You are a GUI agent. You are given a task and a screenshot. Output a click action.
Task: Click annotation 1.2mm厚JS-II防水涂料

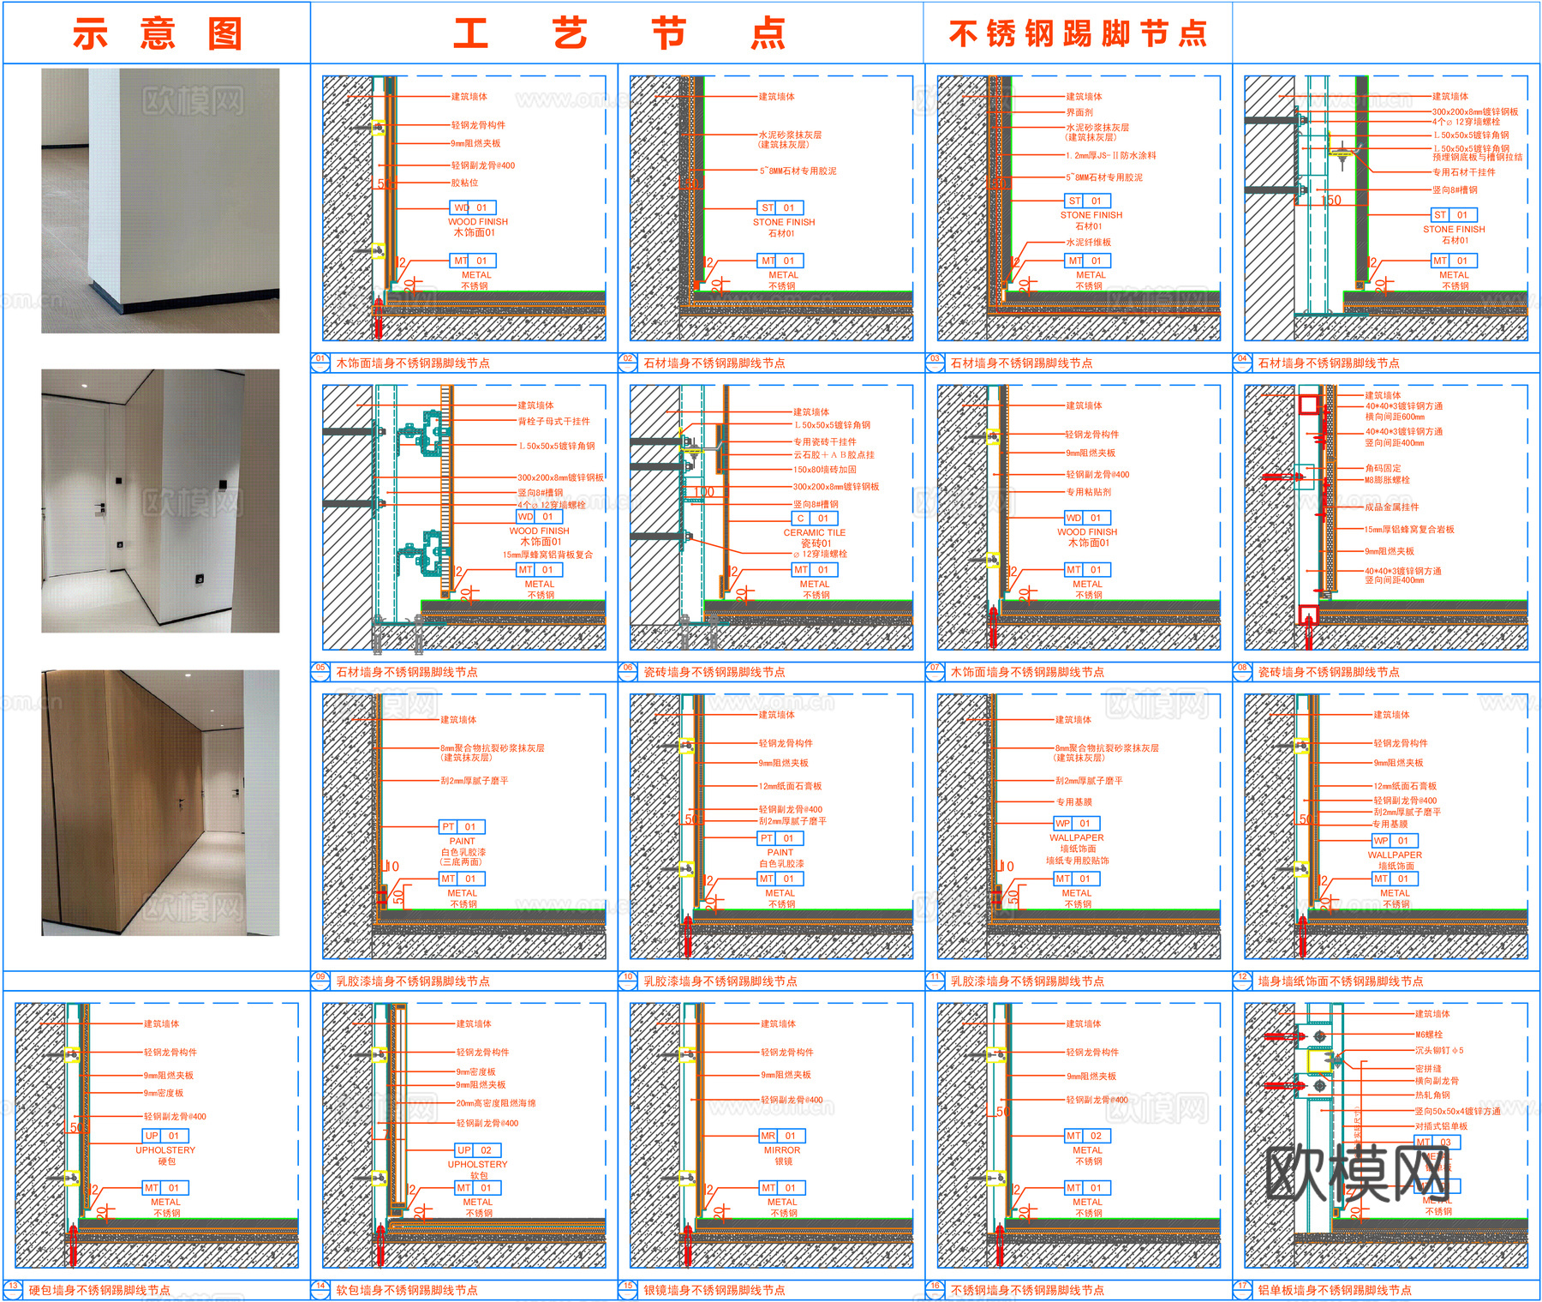pyautogui.click(x=1111, y=156)
